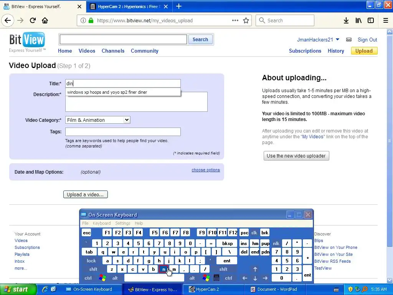Open a new browser tab with plus icon
Viewport: 393px width, 295px height.
coord(179,6)
